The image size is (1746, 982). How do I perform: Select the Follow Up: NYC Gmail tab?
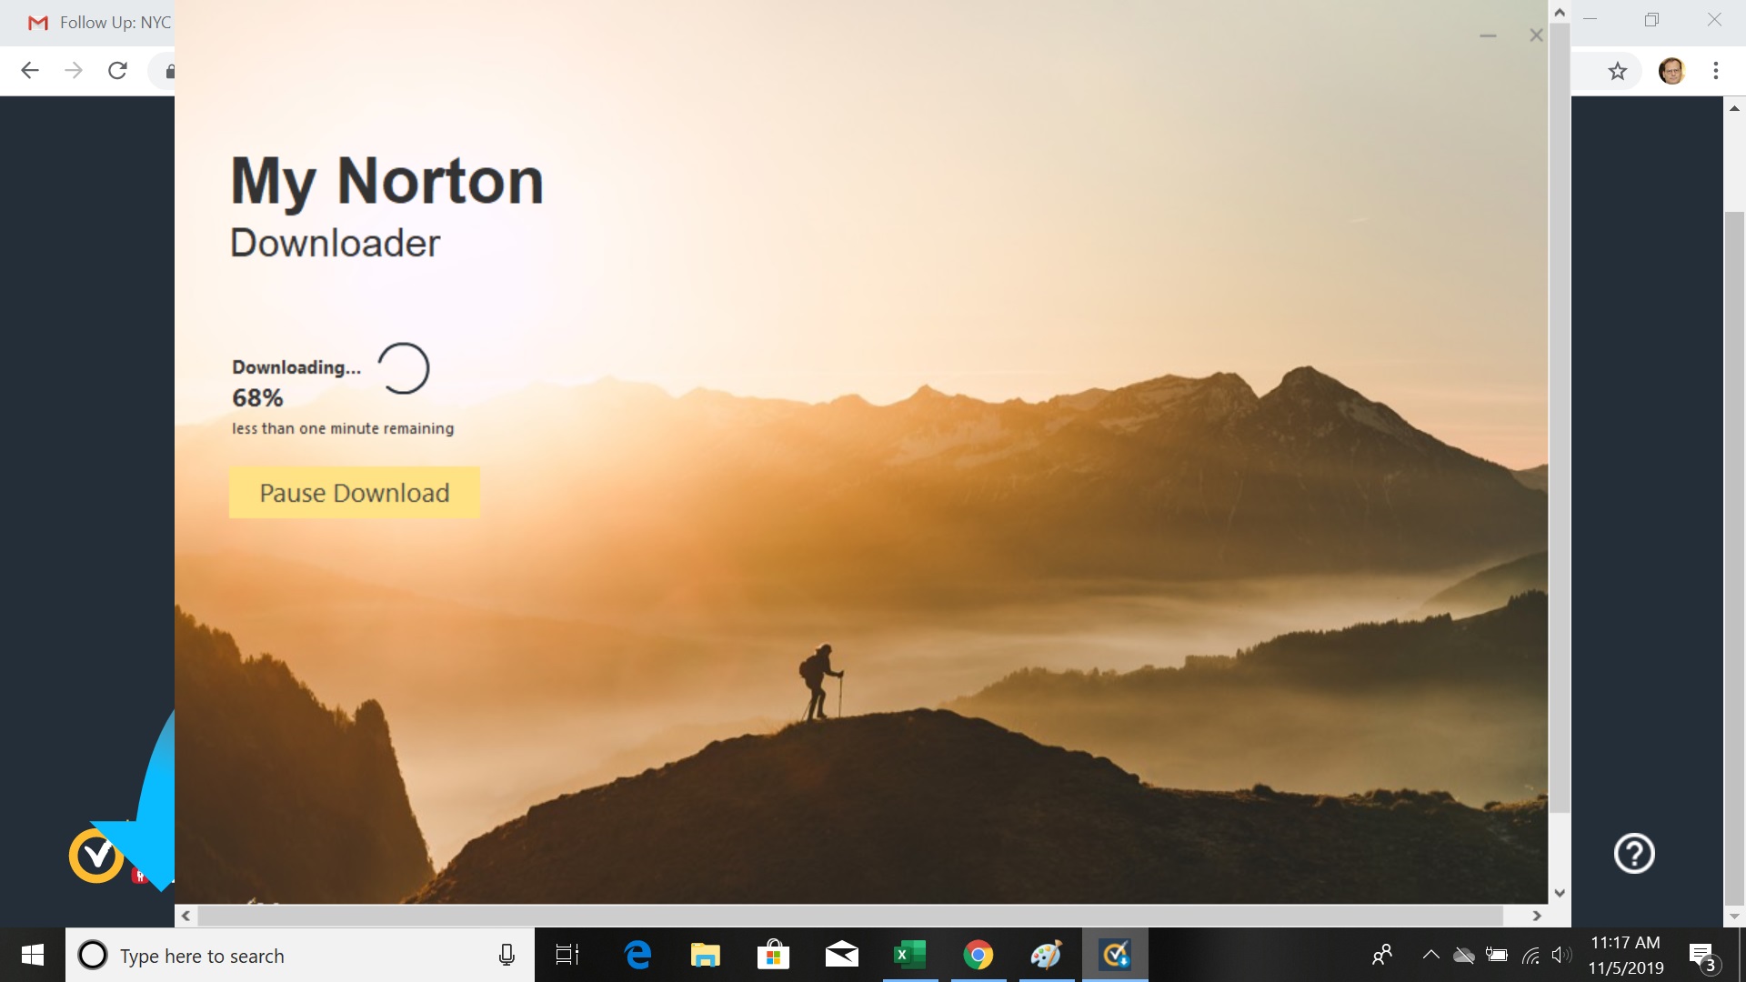click(x=100, y=23)
